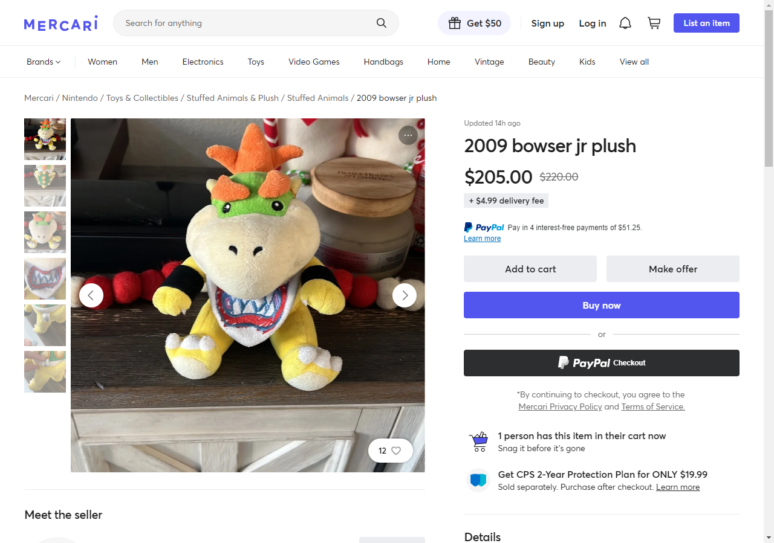Go to previous product photo

[x=91, y=295]
